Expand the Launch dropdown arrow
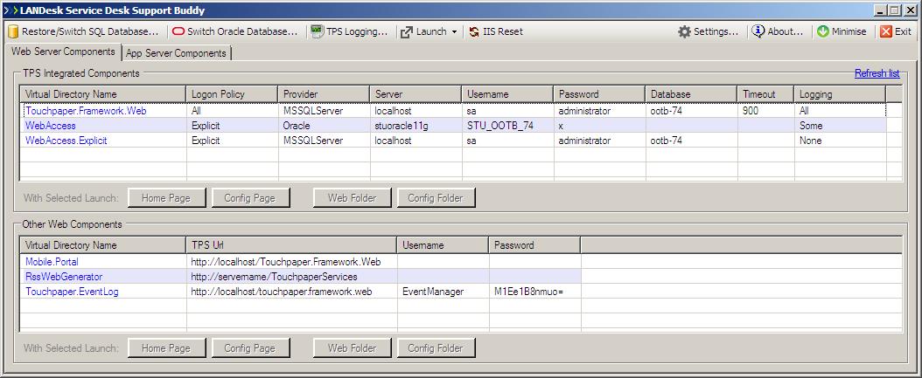Screen dimensions: 922x378 pos(454,31)
